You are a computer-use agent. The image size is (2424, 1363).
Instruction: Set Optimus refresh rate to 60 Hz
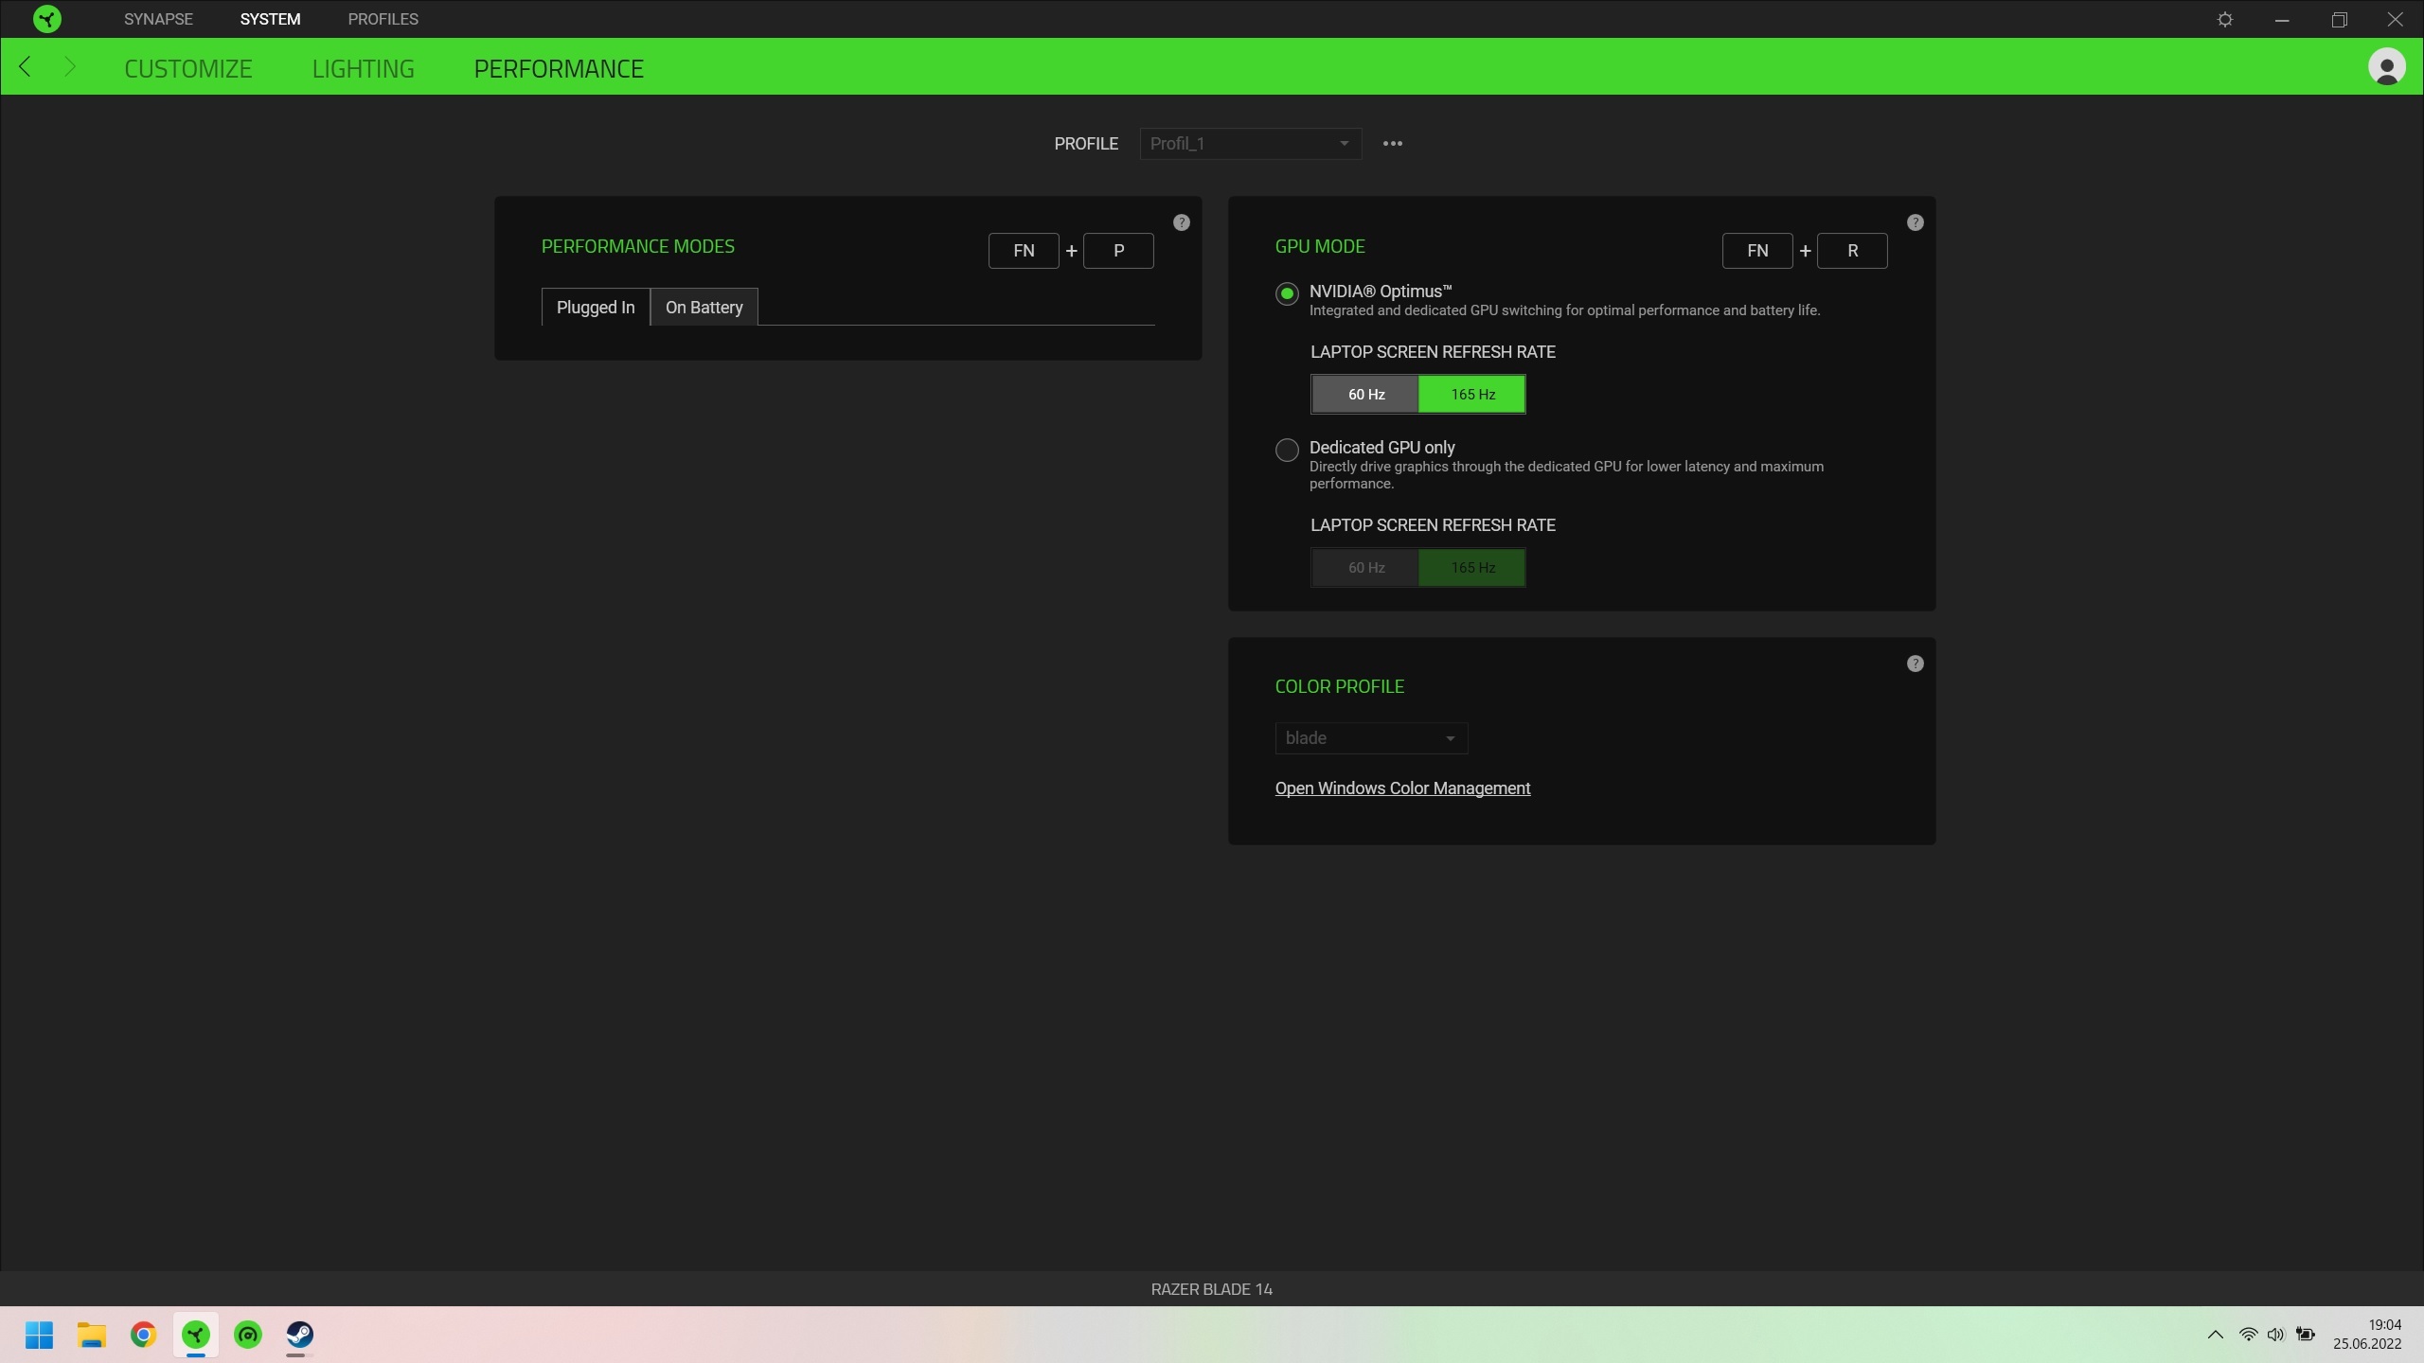pos(1365,395)
